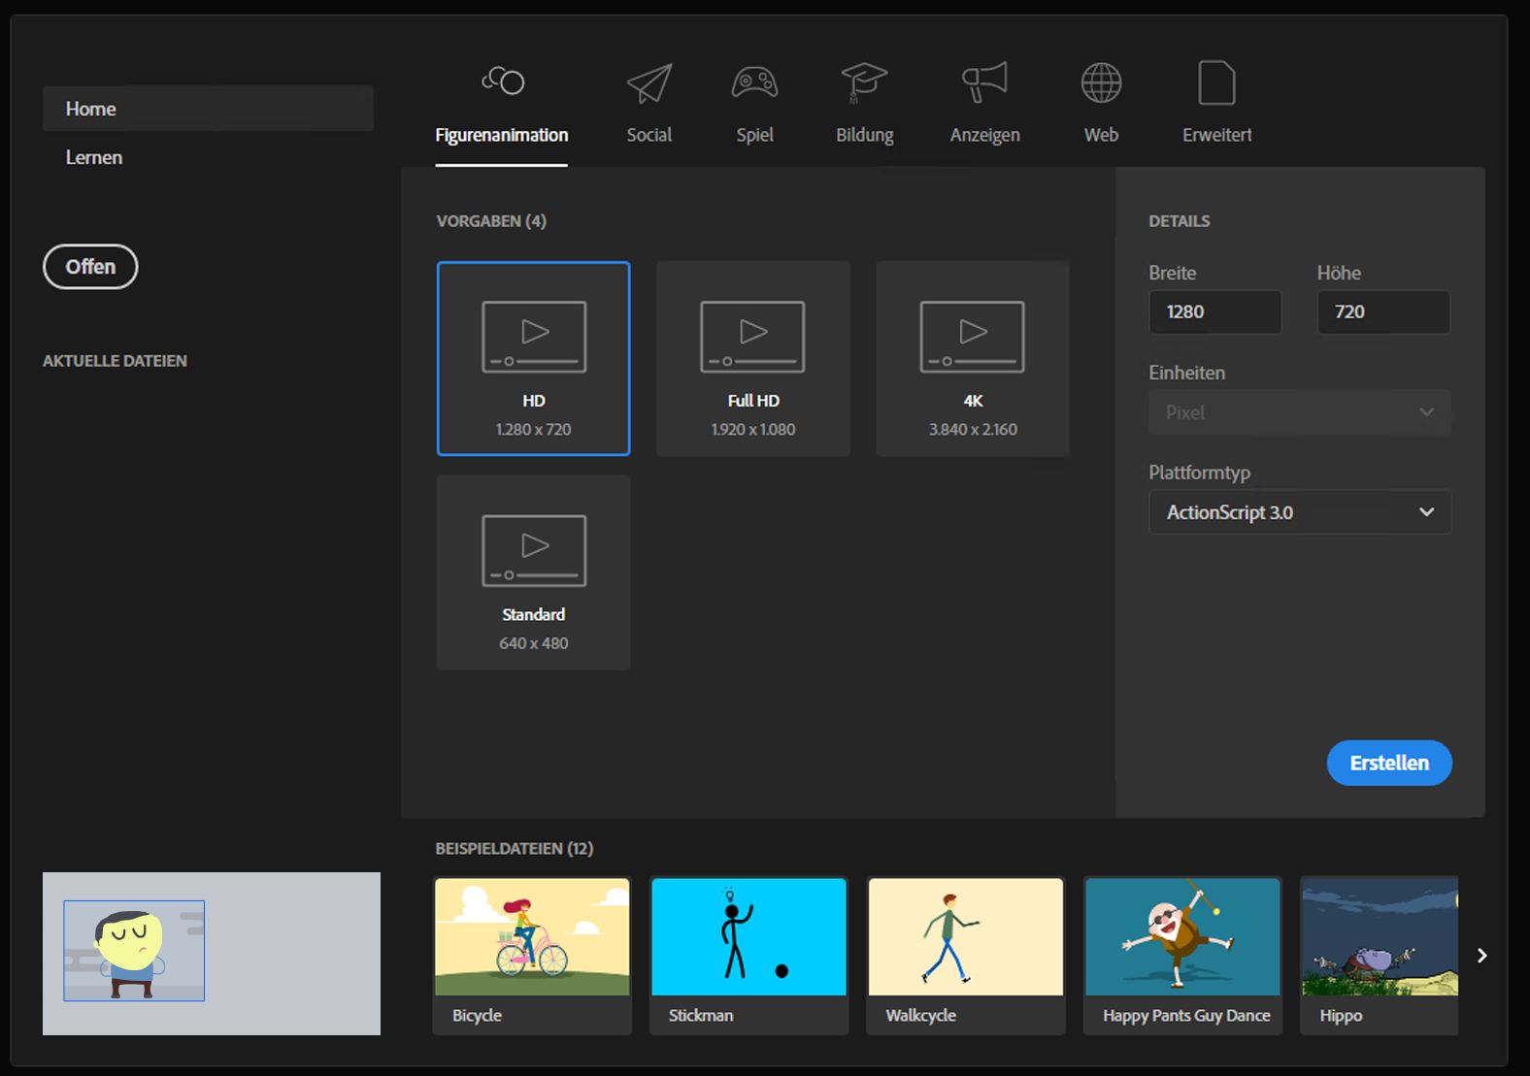
Task: Open the Bicycle sample thumbnail
Action: pyautogui.click(x=532, y=937)
